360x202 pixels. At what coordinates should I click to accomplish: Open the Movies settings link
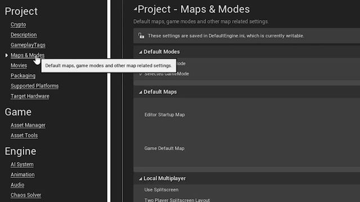19,66
